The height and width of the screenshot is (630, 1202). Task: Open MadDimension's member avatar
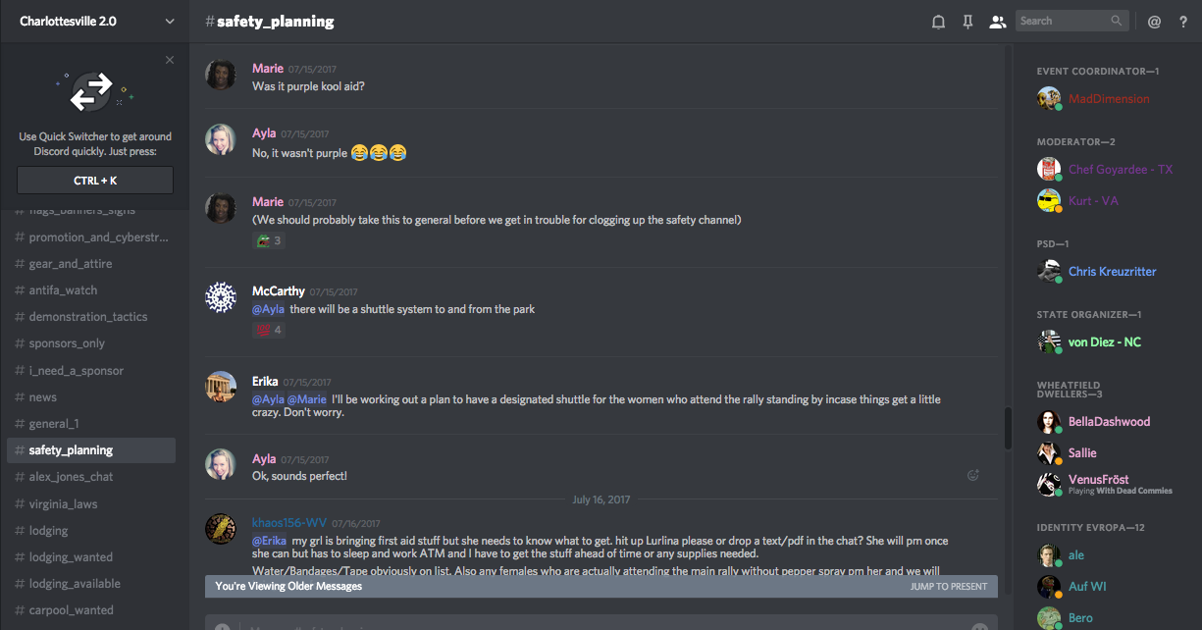1049,98
